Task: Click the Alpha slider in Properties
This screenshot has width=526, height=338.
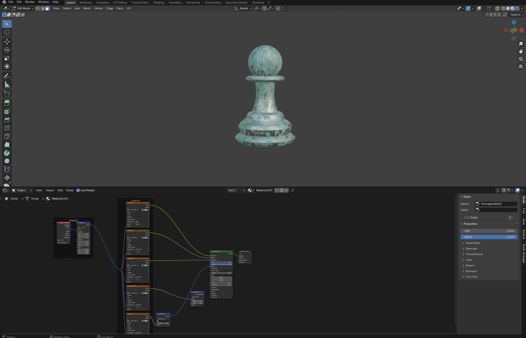Action: click(x=488, y=237)
